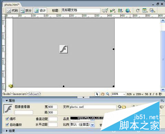
Task: Open the 100% zoom level dropdown
Action: 119,94
